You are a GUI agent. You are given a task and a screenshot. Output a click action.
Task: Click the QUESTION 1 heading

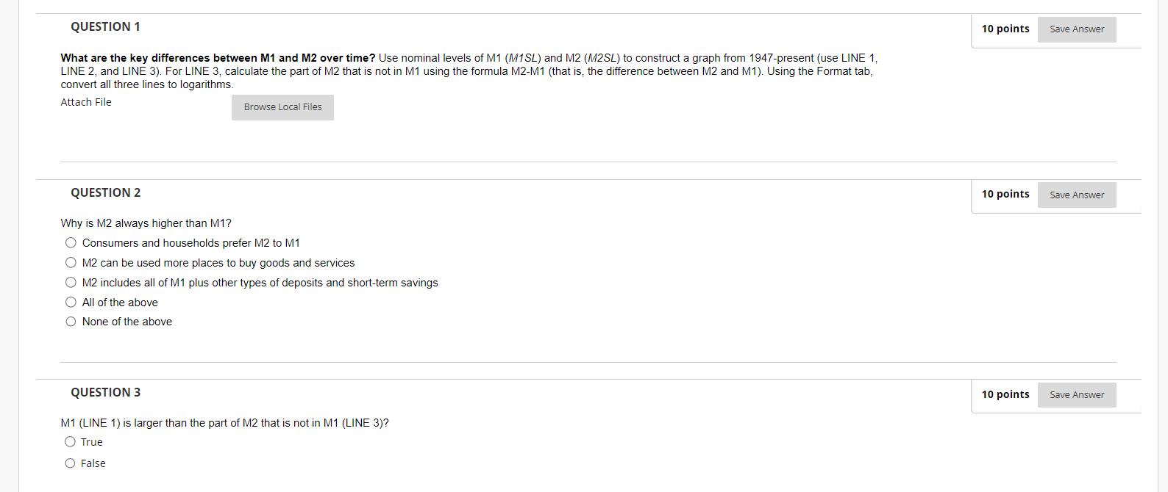tap(105, 26)
